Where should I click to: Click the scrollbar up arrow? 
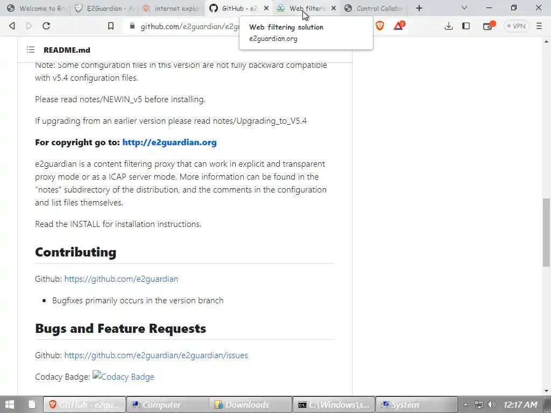(x=546, y=41)
